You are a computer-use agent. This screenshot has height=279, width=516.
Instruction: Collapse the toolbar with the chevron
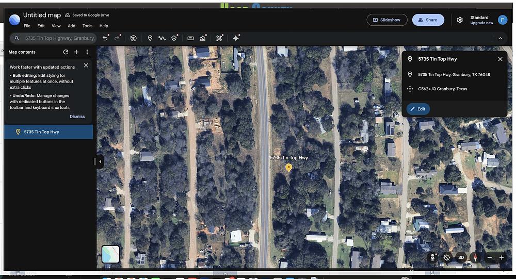[500, 38]
